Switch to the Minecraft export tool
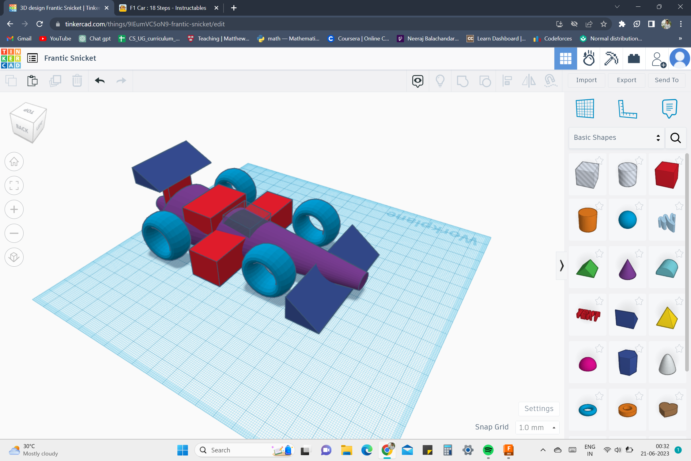Image resolution: width=691 pixels, height=461 pixels. (611, 58)
